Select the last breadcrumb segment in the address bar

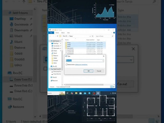[x=71, y=36]
